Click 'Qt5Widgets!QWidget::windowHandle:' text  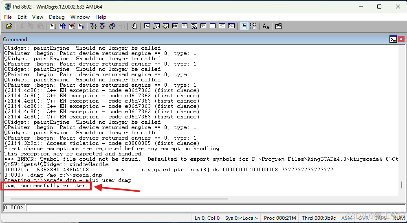click(x=58, y=164)
